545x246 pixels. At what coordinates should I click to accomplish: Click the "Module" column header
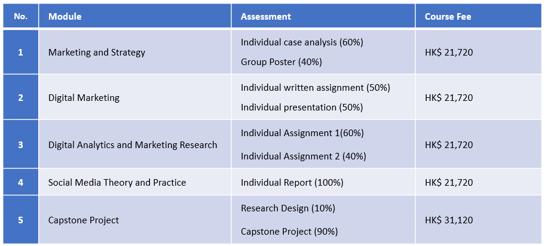(x=65, y=17)
